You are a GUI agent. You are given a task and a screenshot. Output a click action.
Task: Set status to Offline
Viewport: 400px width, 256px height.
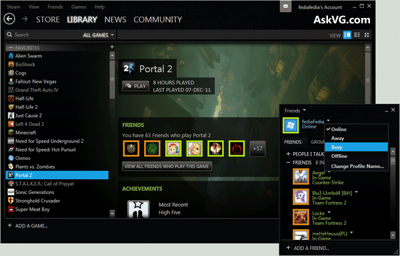coord(357,156)
